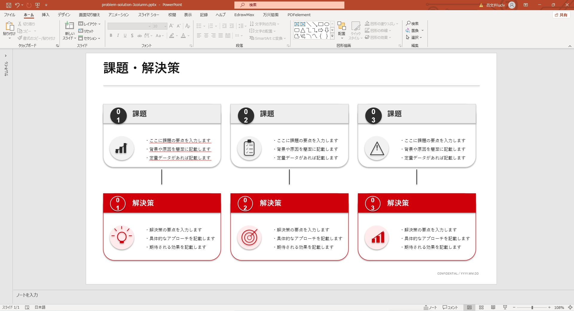Expand the thumbnail pane with the chevron
This screenshot has height=311, width=574.
pyautogui.click(x=6, y=56)
